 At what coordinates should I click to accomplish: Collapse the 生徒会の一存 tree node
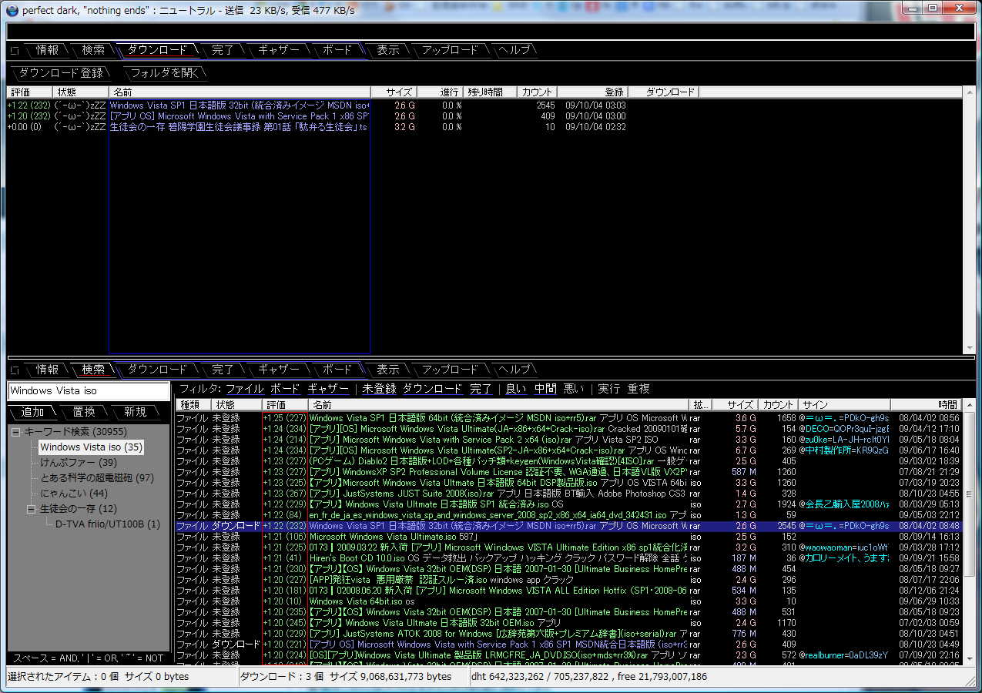click(31, 509)
